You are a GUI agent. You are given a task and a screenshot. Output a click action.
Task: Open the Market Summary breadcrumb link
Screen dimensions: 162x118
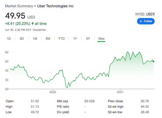click(19, 6)
